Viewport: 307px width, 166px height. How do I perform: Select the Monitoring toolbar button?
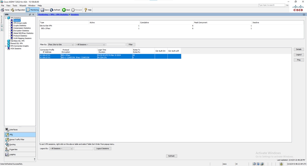[33, 10]
